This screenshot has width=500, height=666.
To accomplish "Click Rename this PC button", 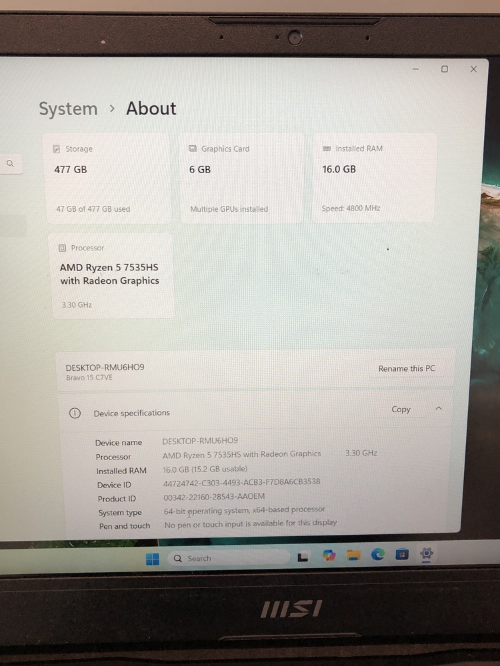I will click(407, 368).
